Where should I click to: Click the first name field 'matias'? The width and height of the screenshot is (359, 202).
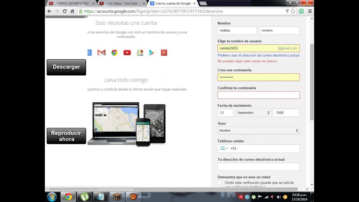pyautogui.click(x=237, y=30)
